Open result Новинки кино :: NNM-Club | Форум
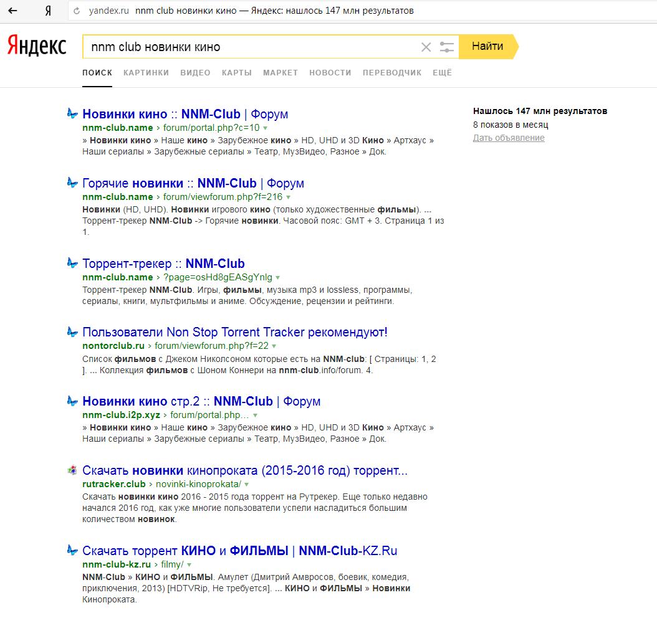The width and height of the screenshot is (657, 623). (x=185, y=114)
